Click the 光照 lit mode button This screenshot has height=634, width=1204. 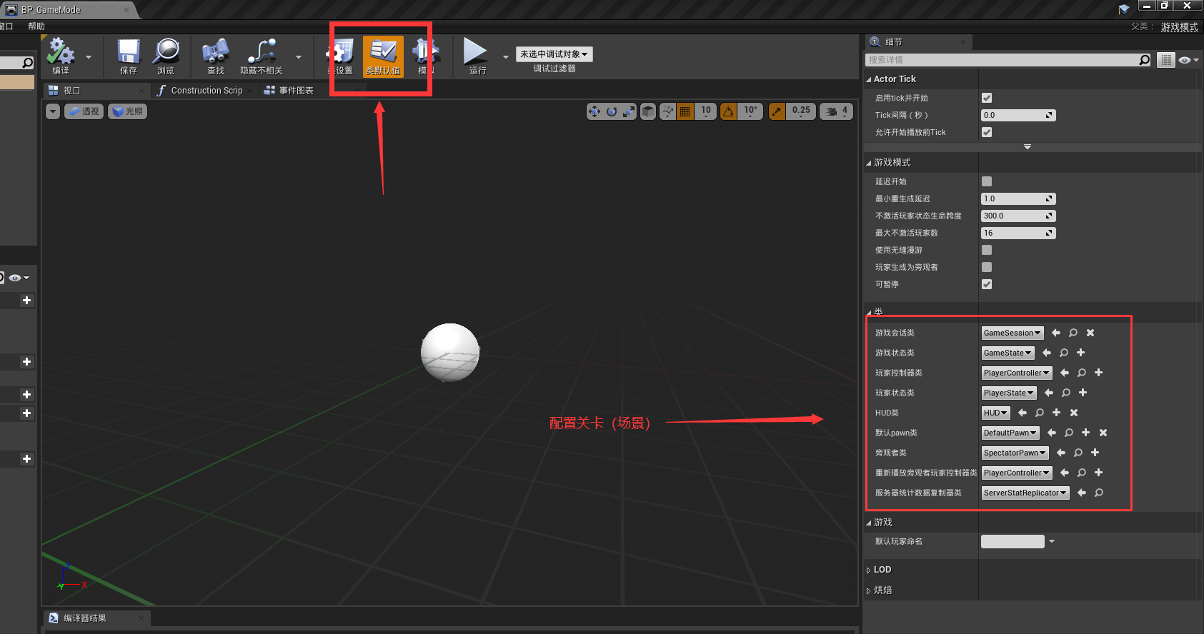pos(128,111)
